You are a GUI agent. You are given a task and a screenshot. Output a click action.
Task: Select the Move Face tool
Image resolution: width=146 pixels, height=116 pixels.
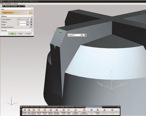click(x=24, y=112)
